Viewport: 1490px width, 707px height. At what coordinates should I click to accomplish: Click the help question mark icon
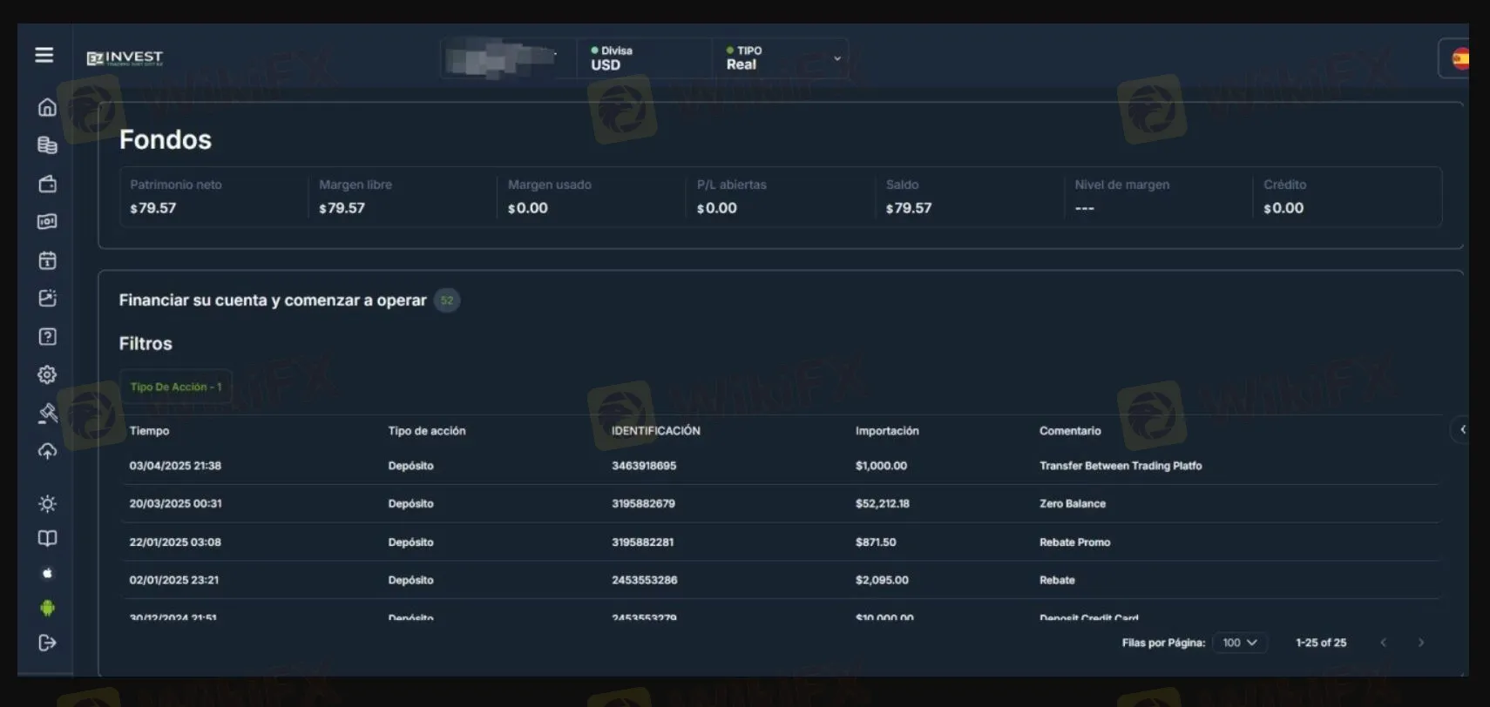pos(47,337)
